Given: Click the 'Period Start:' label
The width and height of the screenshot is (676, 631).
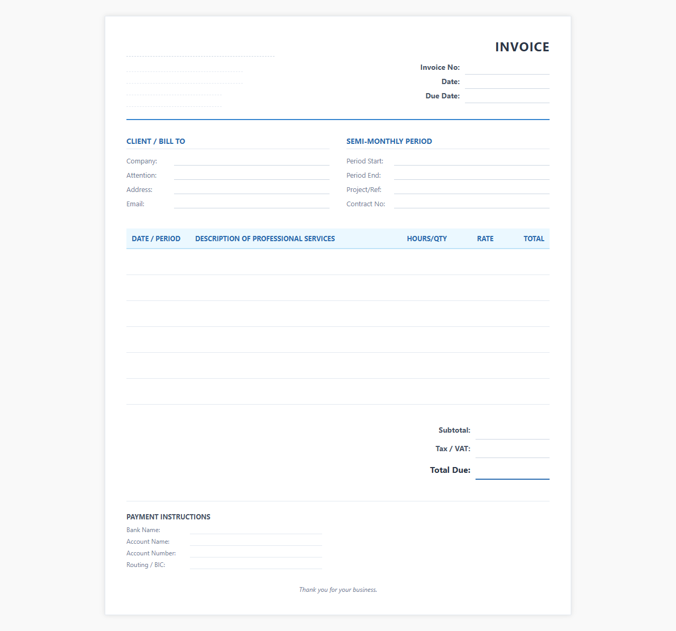Looking at the screenshot, I should pos(365,161).
